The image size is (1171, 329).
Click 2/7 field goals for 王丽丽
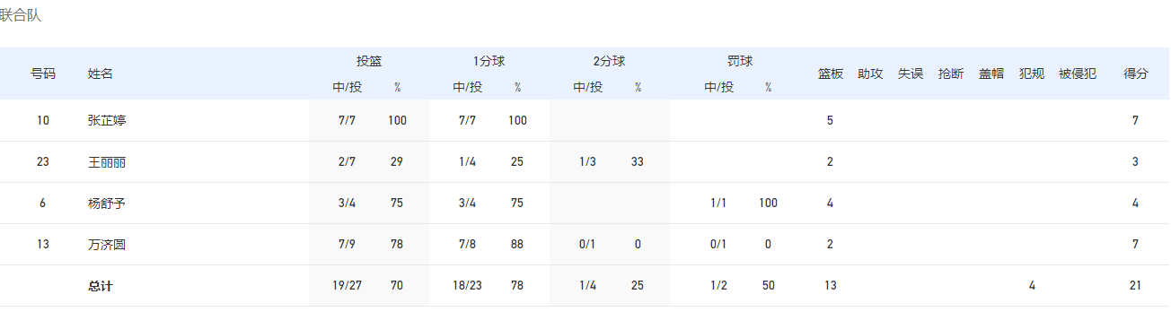pyautogui.click(x=348, y=161)
